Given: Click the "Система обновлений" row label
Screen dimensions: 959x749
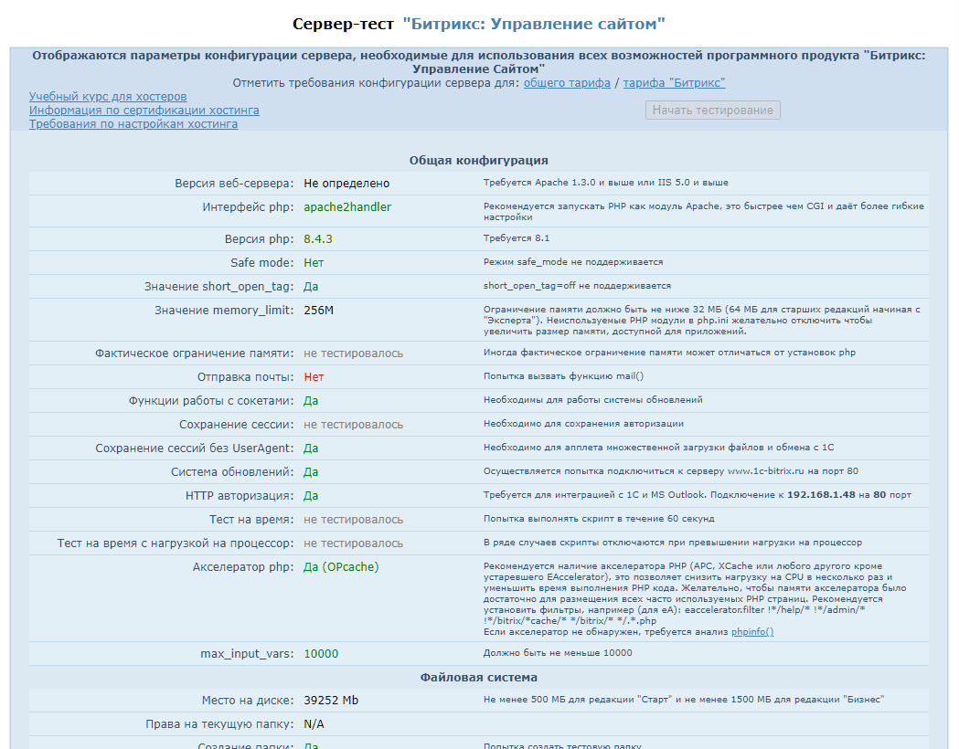Looking at the screenshot, I should [232, 472].
